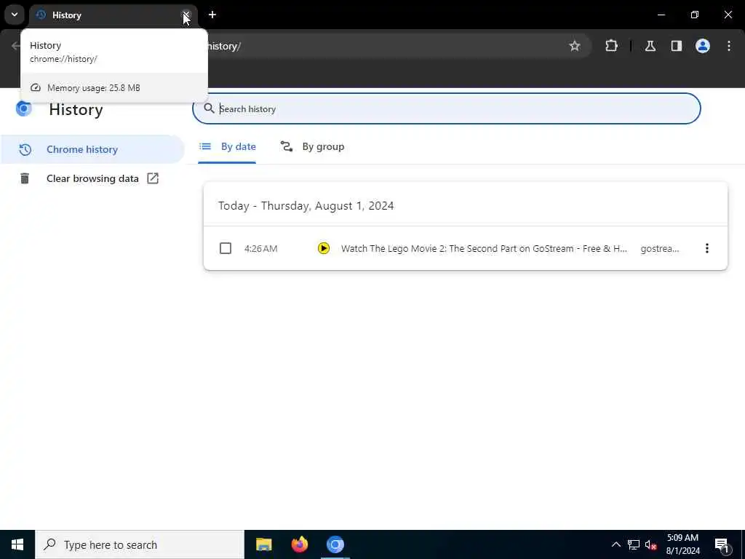
Task: Launch Firefox from the taskbar
Action: (x=299, y=544)
